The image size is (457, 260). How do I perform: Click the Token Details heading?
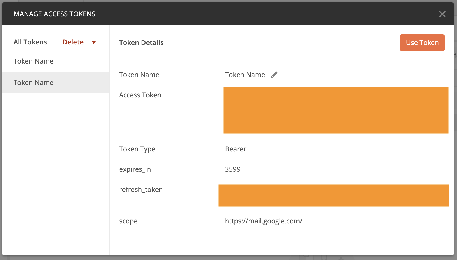tap(141, 43)
